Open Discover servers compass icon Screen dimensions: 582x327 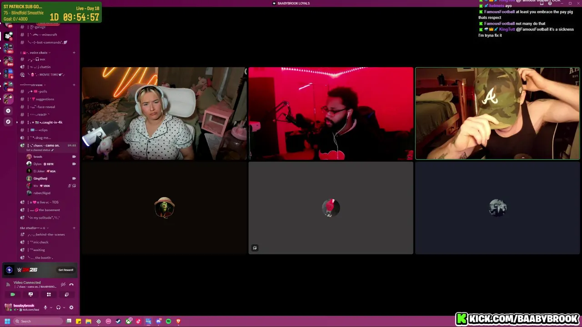[x=8, y=122]
